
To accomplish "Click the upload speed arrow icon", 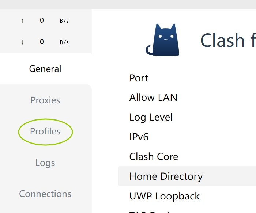I will 22,21.
